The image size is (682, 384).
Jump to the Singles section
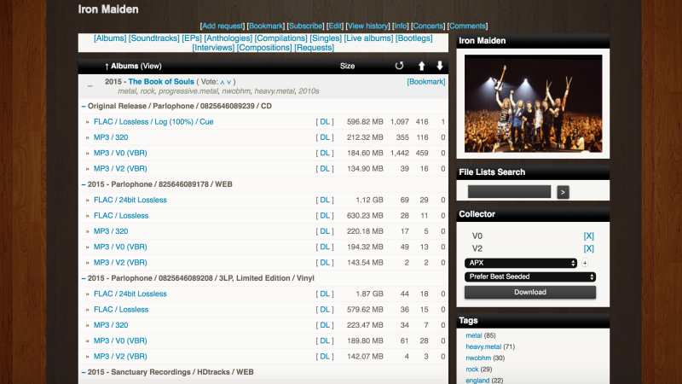[x=326, y=38]
